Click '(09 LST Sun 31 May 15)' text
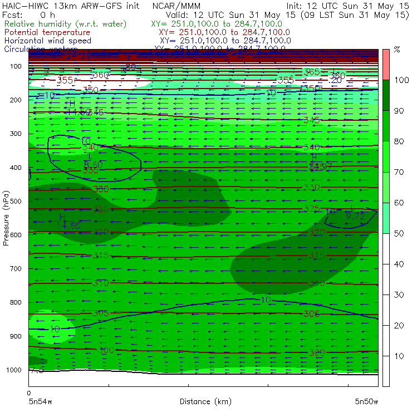Screen dimensions: 412x412 (x=355, y=15)
